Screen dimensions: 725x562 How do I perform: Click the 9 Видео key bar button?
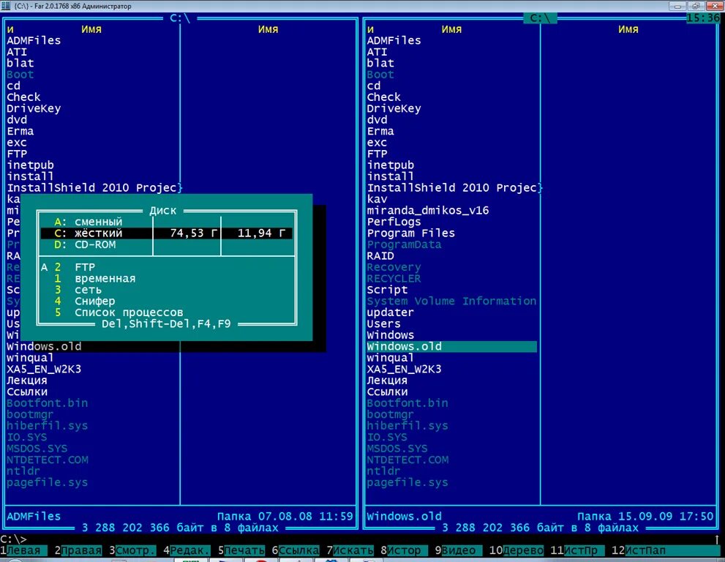point(458,550)
